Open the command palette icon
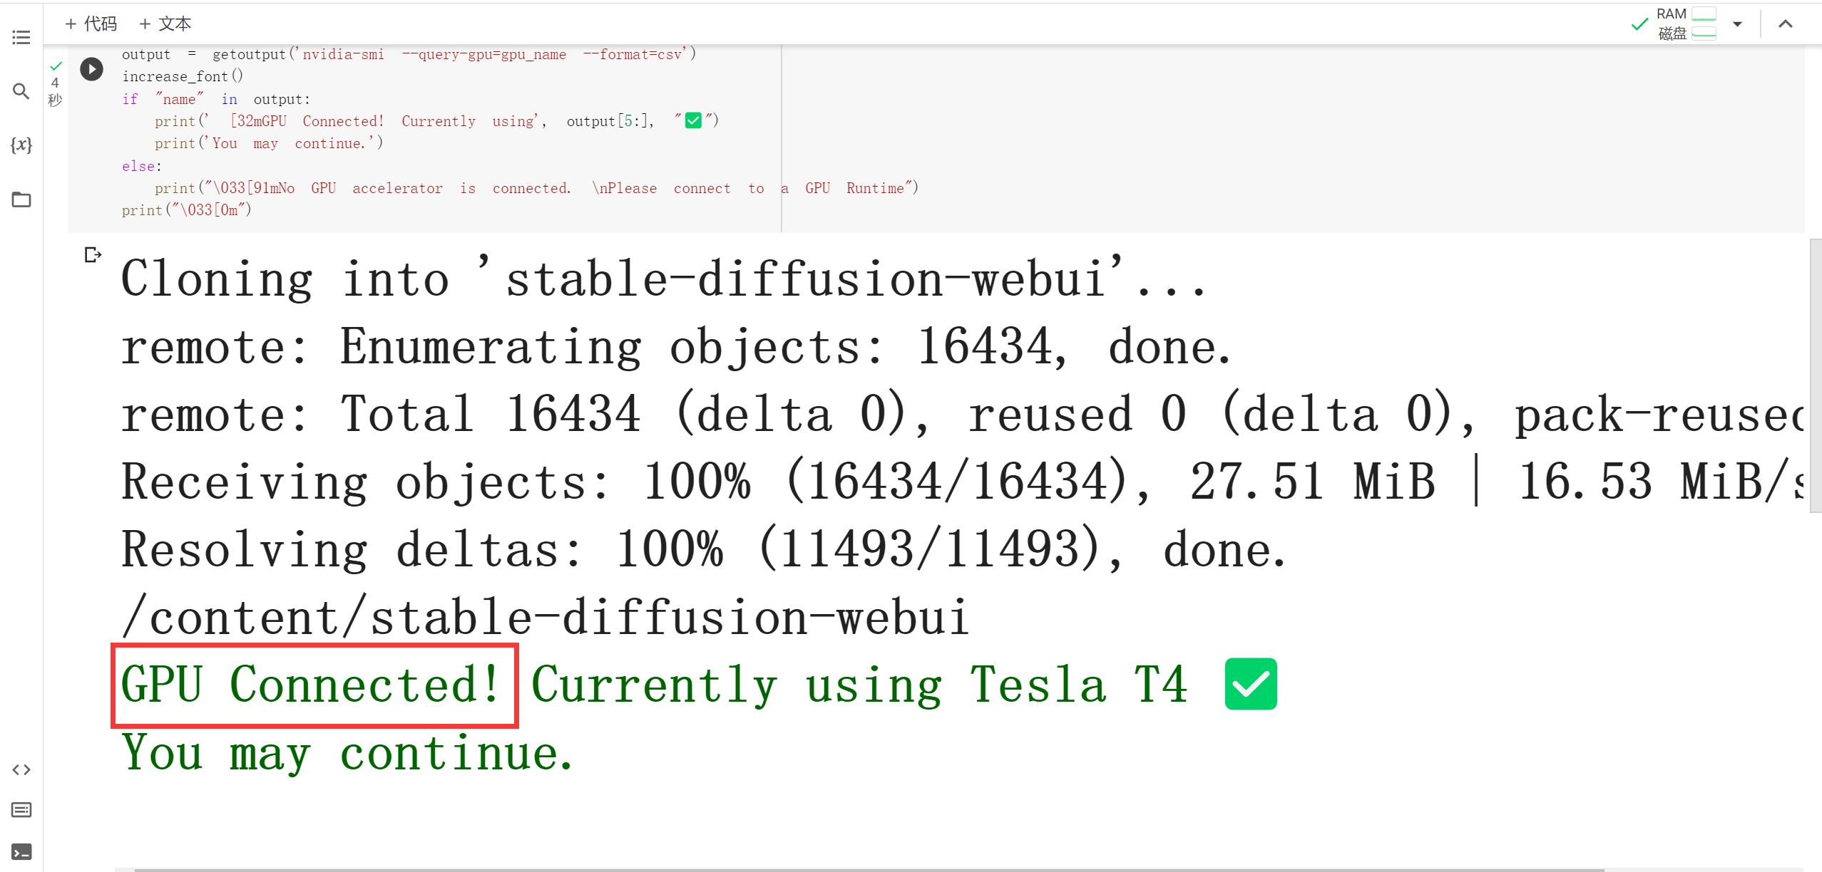Image resolution: width=1822 pixels, height=872 pixels. 21,810
